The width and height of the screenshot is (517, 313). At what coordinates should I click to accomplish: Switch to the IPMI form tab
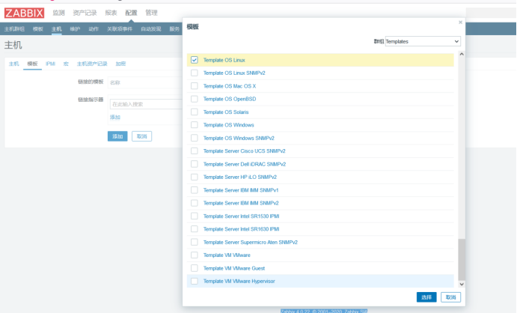tap(50, 64)
